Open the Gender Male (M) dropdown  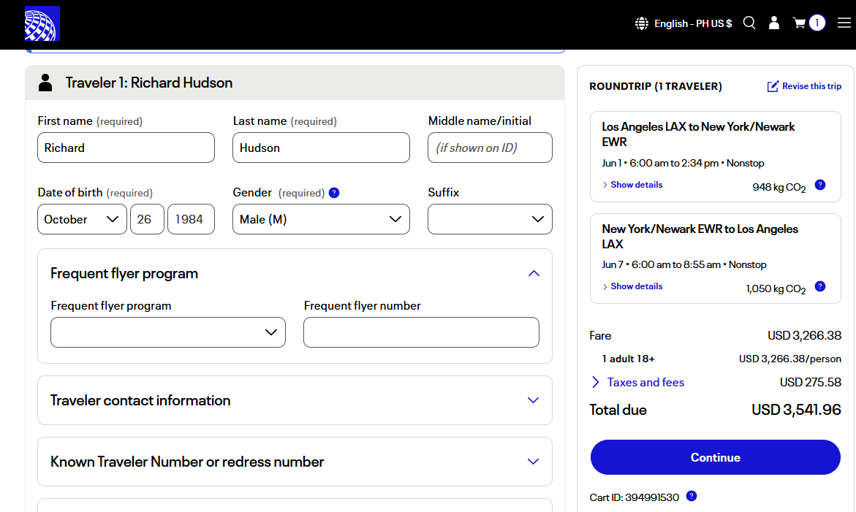click(321, 219)
